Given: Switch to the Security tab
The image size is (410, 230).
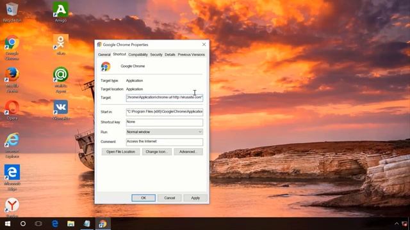Looking at the screenshot, I should (156, 54).
